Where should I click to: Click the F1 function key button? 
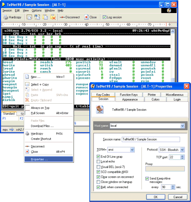[10, 119]
